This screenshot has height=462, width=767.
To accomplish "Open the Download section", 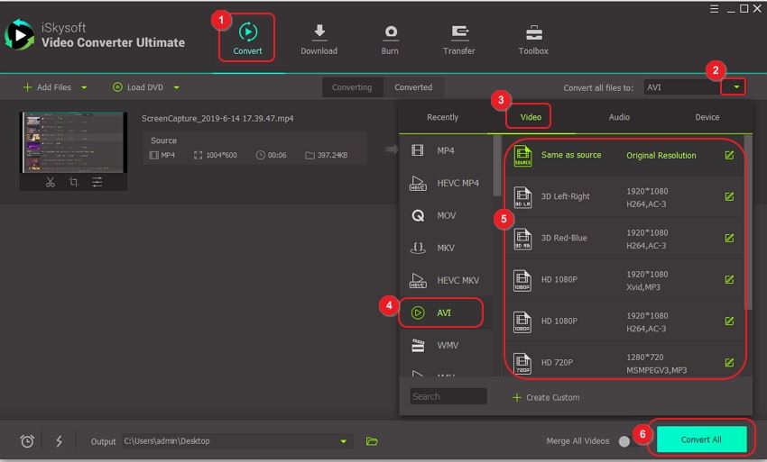I will pos(319,40).
